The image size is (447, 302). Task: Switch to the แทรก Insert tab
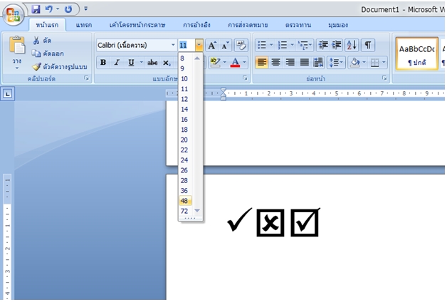[84, 25]
